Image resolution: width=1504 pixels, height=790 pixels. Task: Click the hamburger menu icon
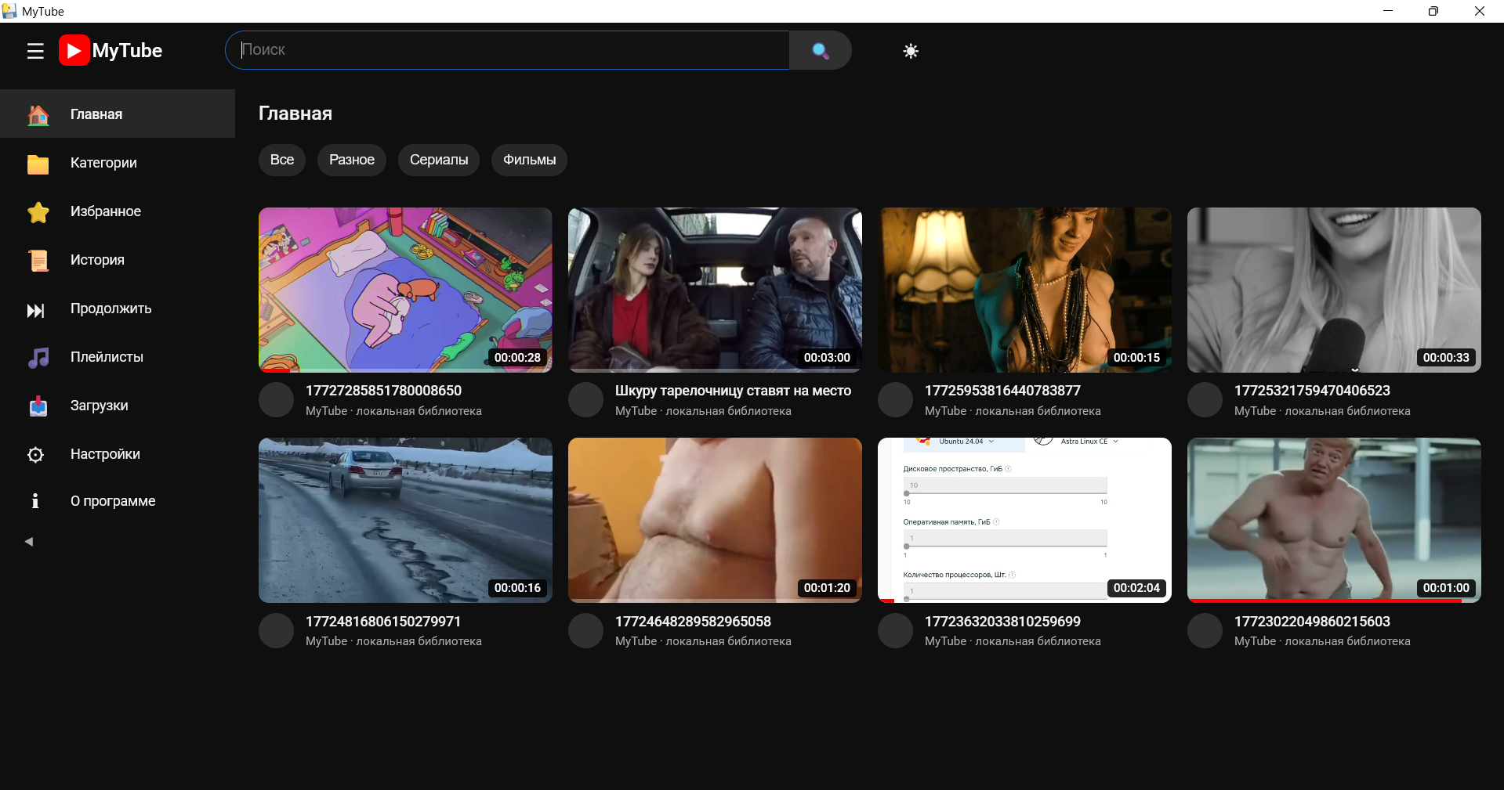click(35, 52)
